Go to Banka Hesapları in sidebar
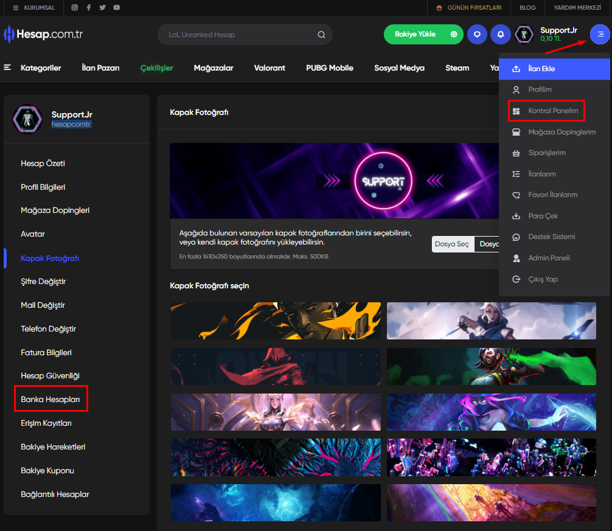Viewport: 612px width, 531px height. pos(50,400)
